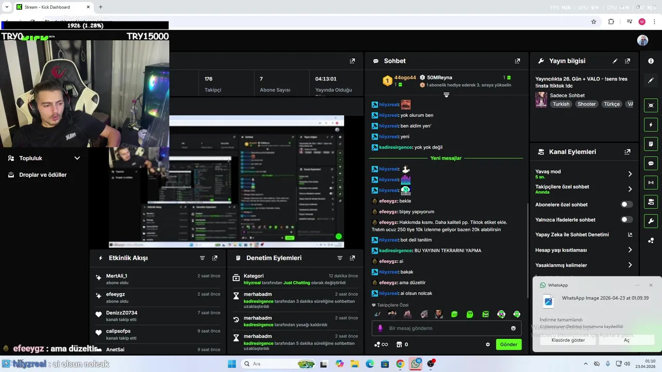Bookmark page star in address bar
Viewport: 662px width, 372px height.
point(594,22)
